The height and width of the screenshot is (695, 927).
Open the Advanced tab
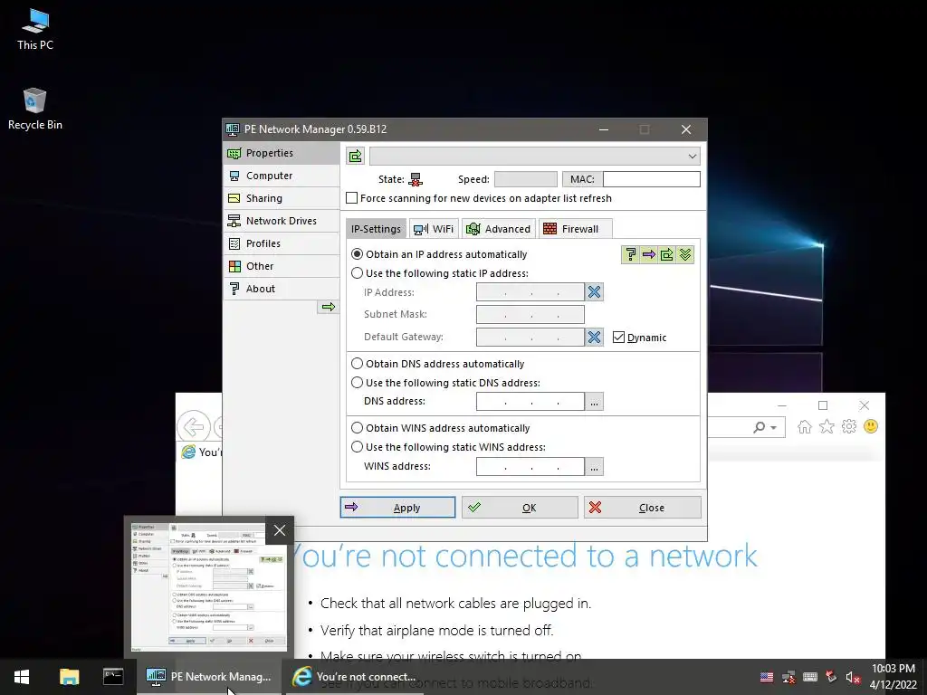click(499, 229)
